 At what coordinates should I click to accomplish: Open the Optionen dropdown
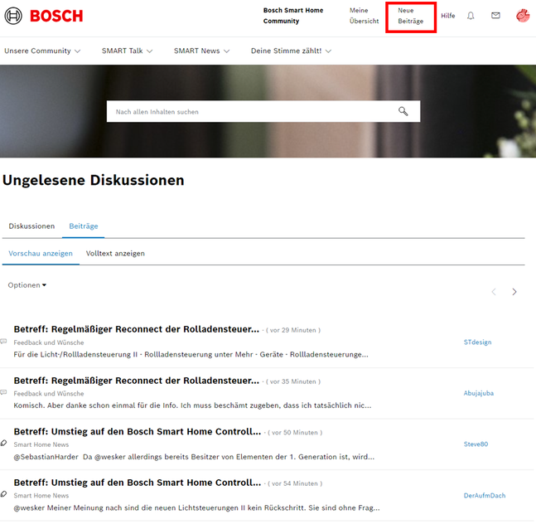click(27, 285)
